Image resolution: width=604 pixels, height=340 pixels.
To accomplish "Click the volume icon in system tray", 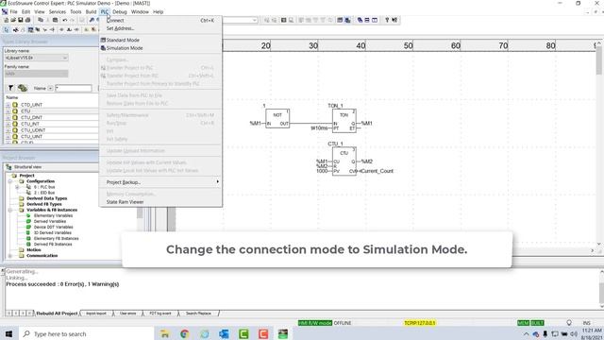I will pos(574,333).
